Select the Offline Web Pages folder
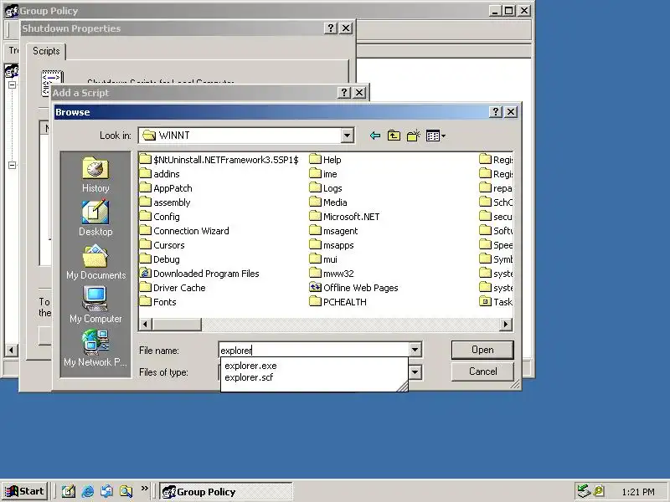 click(353, 288)
